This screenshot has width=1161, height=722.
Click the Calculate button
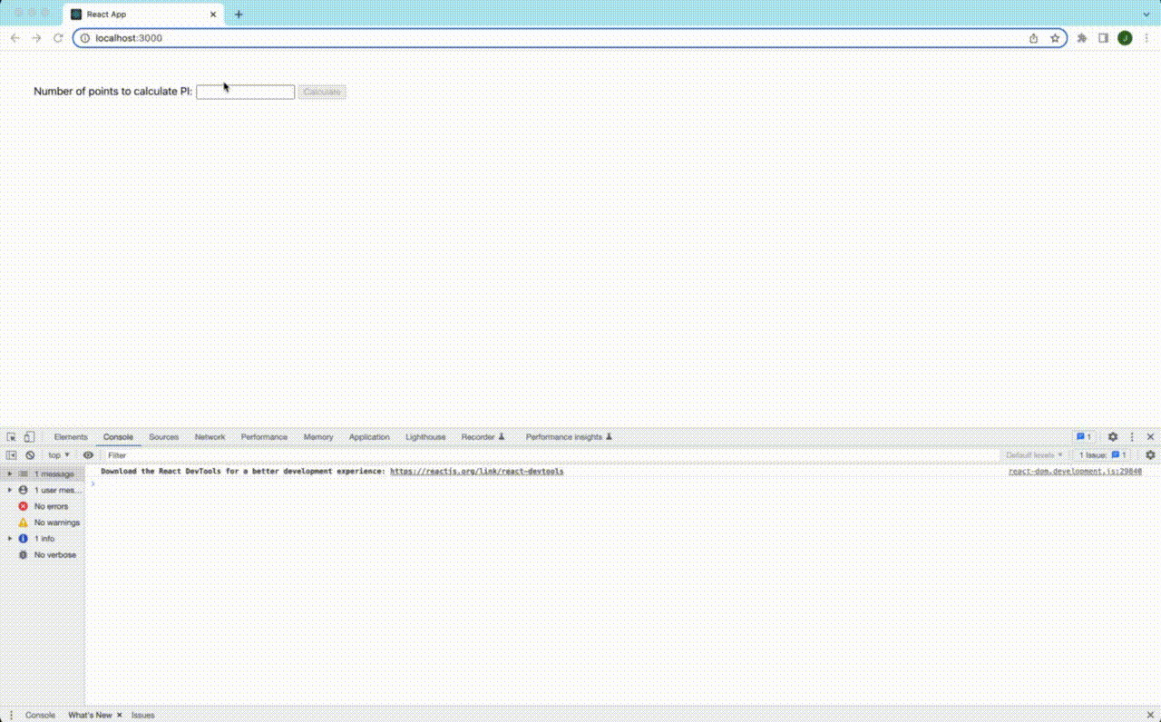click(x=322, y=92)
